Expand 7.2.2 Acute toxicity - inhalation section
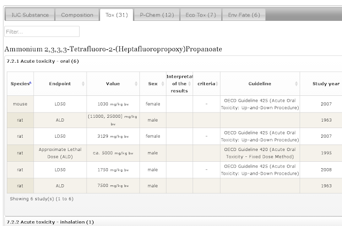The image size is (342, 226). coord(50,222)
